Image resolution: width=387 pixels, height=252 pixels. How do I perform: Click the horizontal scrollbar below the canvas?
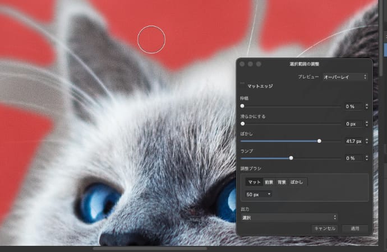pyautogui.click(x=150, y=248)
